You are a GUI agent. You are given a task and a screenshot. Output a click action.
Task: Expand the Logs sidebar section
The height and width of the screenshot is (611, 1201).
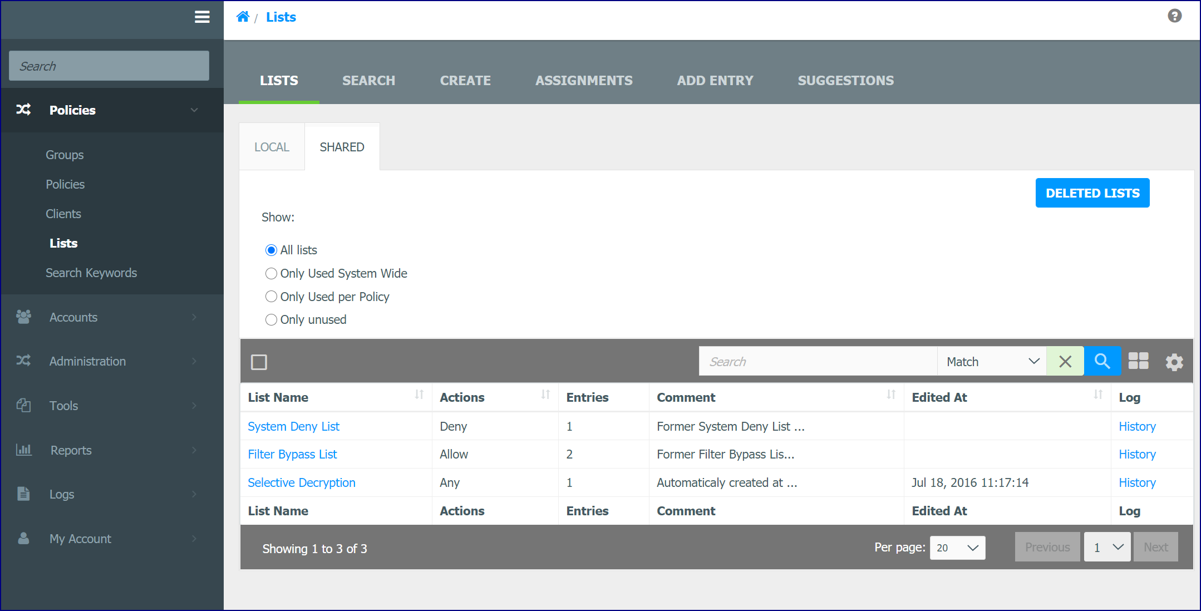[x=194, y=494]
